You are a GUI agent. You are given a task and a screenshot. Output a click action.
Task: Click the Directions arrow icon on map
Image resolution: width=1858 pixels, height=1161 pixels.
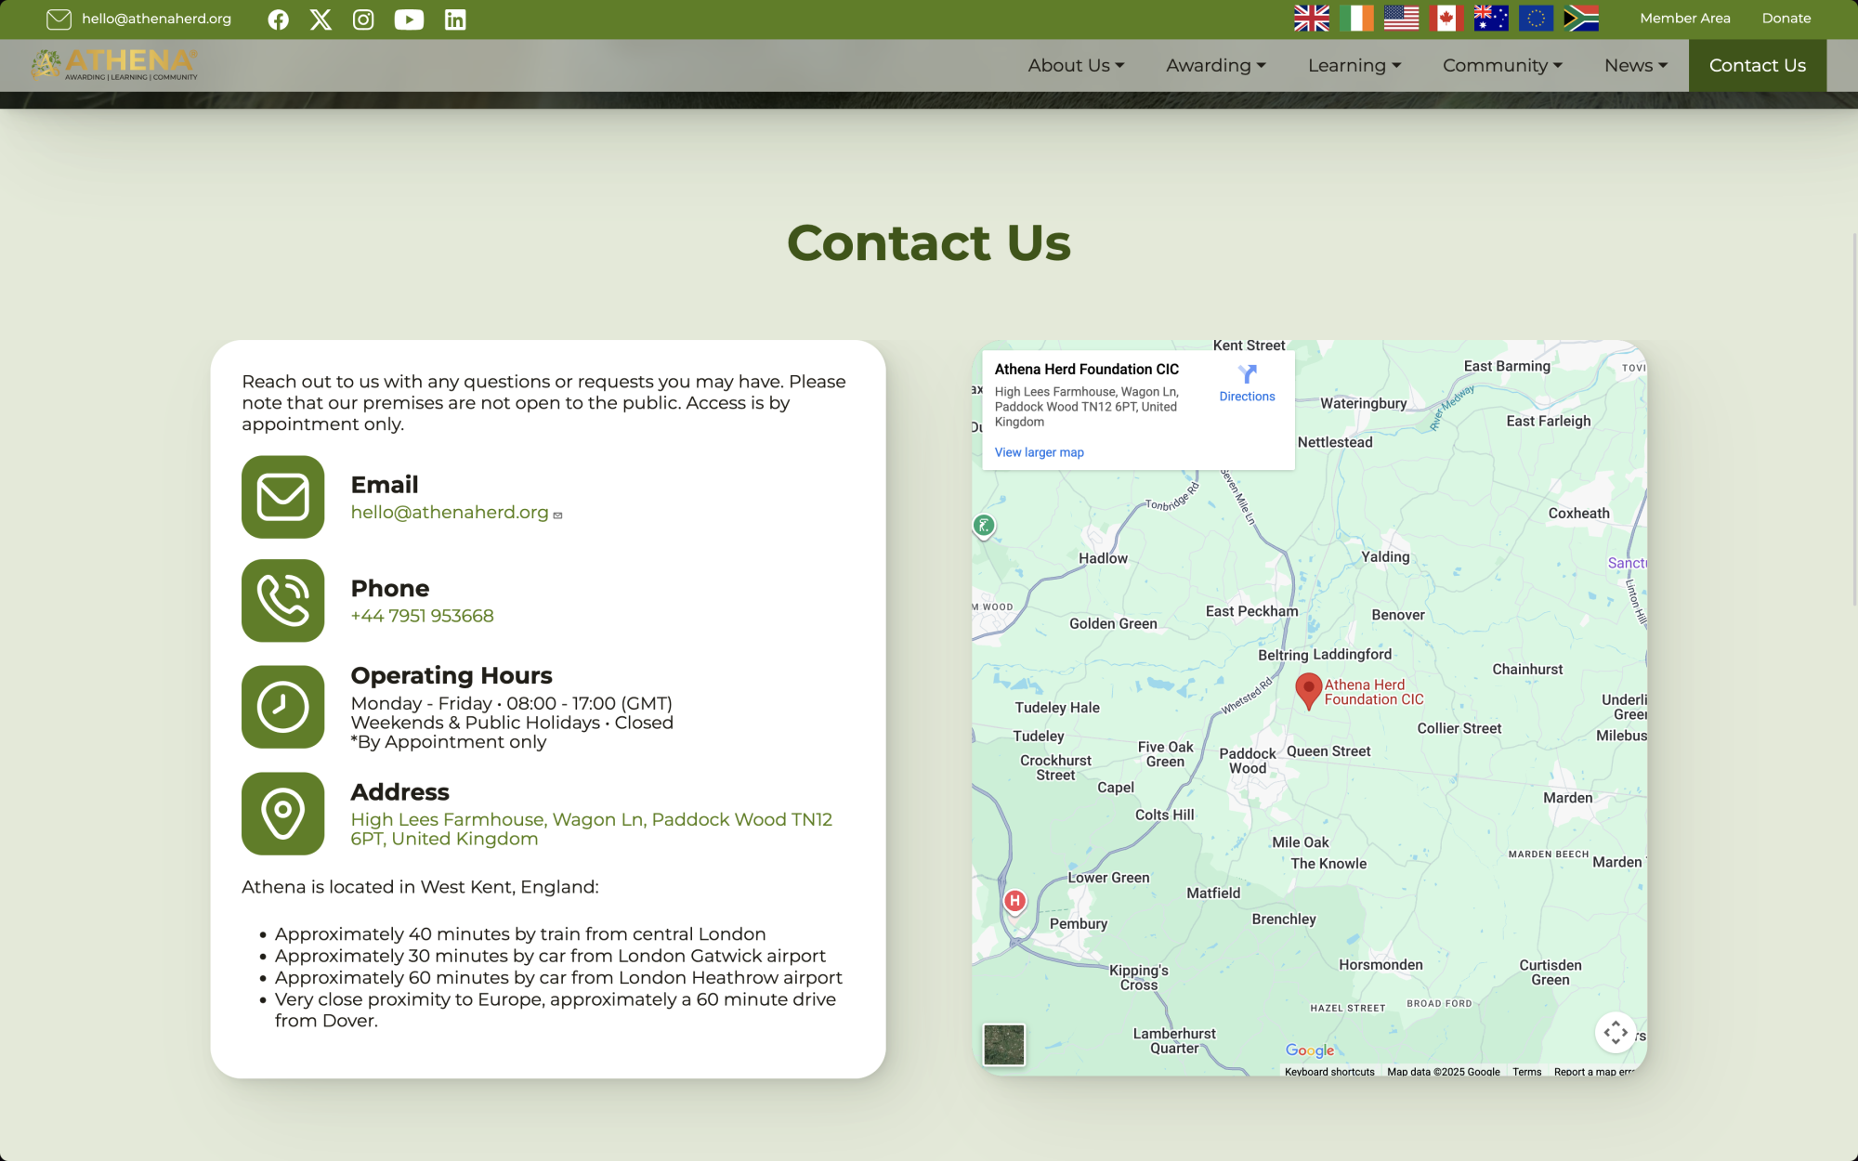click(x=1248, y=374)
